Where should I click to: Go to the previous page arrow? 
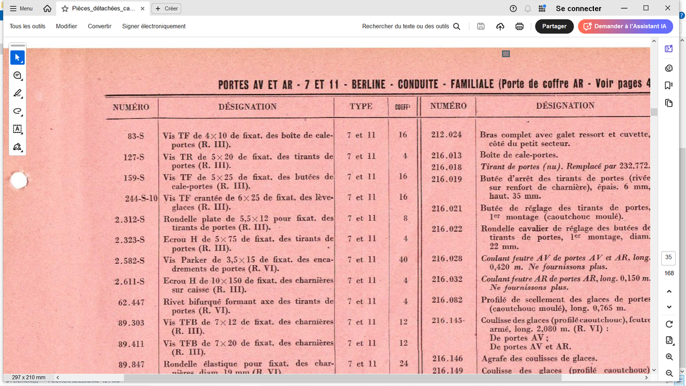pyautogui.click(x=669, y=291)
